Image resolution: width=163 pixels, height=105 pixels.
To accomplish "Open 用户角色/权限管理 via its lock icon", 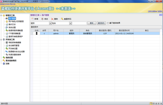I will pyautogui.click(x=7, y=21).
